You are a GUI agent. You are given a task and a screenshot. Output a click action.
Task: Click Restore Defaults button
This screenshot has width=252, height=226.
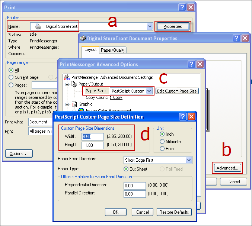click(x=174, y=212)
